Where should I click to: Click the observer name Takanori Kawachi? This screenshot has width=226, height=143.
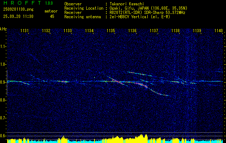point(127,4)
